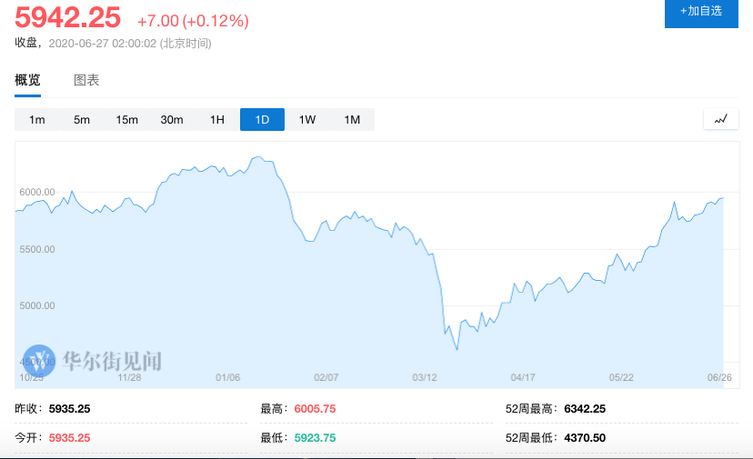
Task: Open the 图表 tab
Action: tap(86, 80)
